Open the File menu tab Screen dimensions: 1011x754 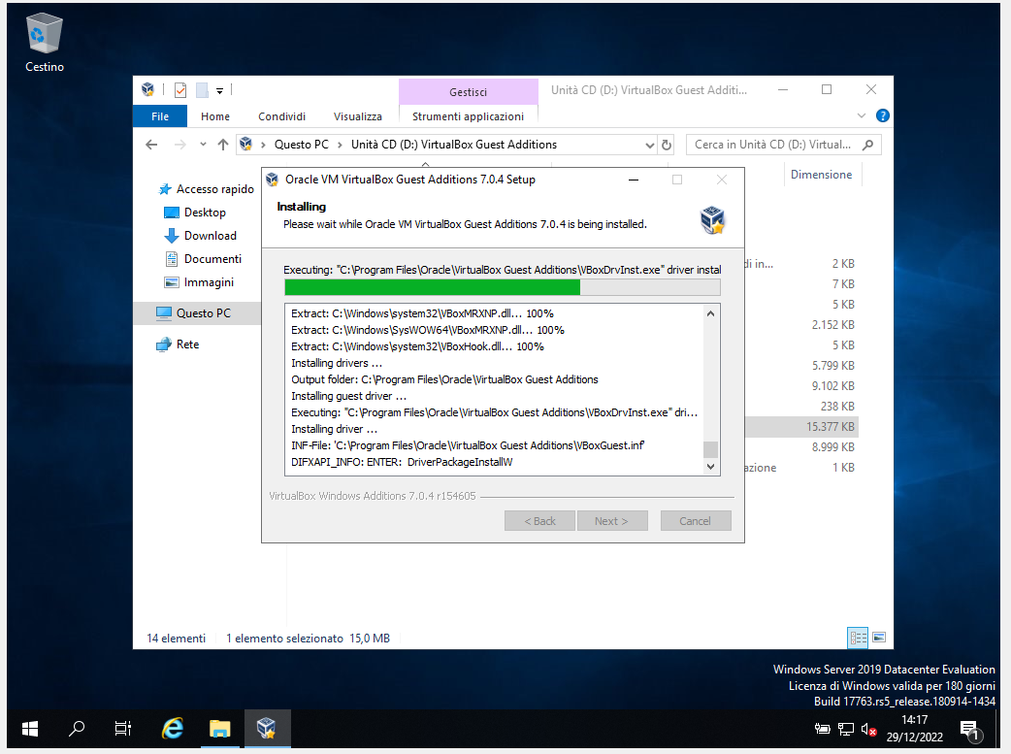160,116
